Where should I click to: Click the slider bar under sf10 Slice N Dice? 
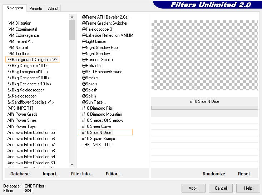click(204, 107)
